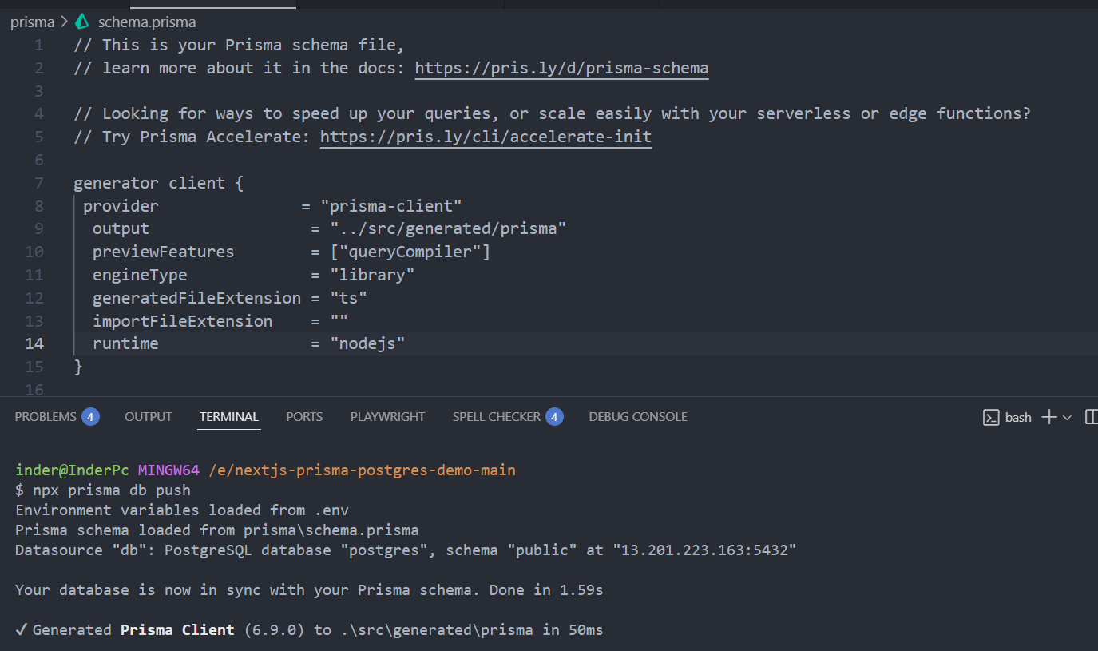The height and width of the screenshot is (651, 1098).
Task: Click the "13.201.223.163:5432" address text
Action: tap(705, 550)
